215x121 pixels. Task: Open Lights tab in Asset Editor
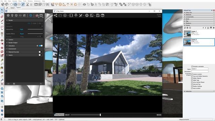pyautogui.click(x=12, y=15)
